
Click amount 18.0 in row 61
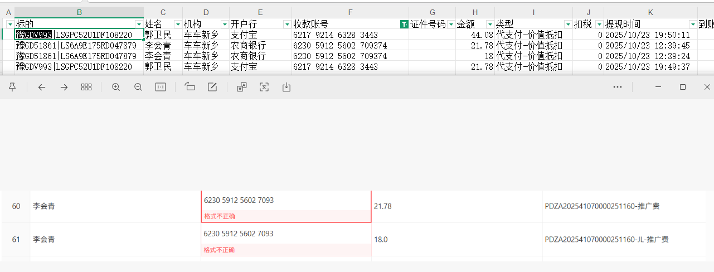pos(381,239)
